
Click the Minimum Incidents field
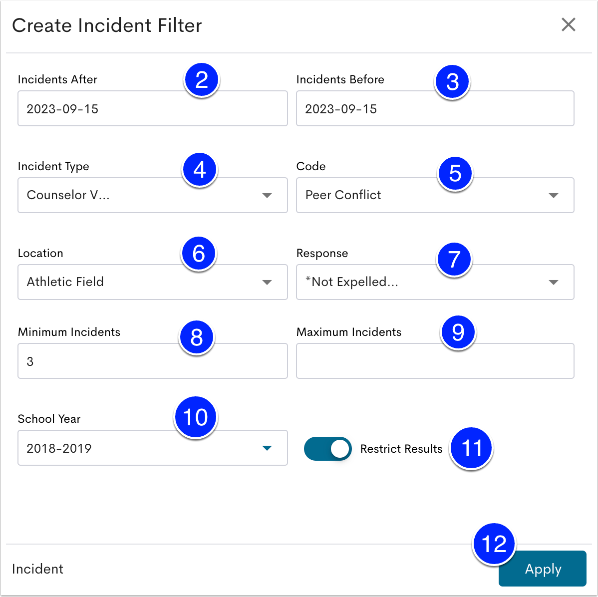coord(153,361)
